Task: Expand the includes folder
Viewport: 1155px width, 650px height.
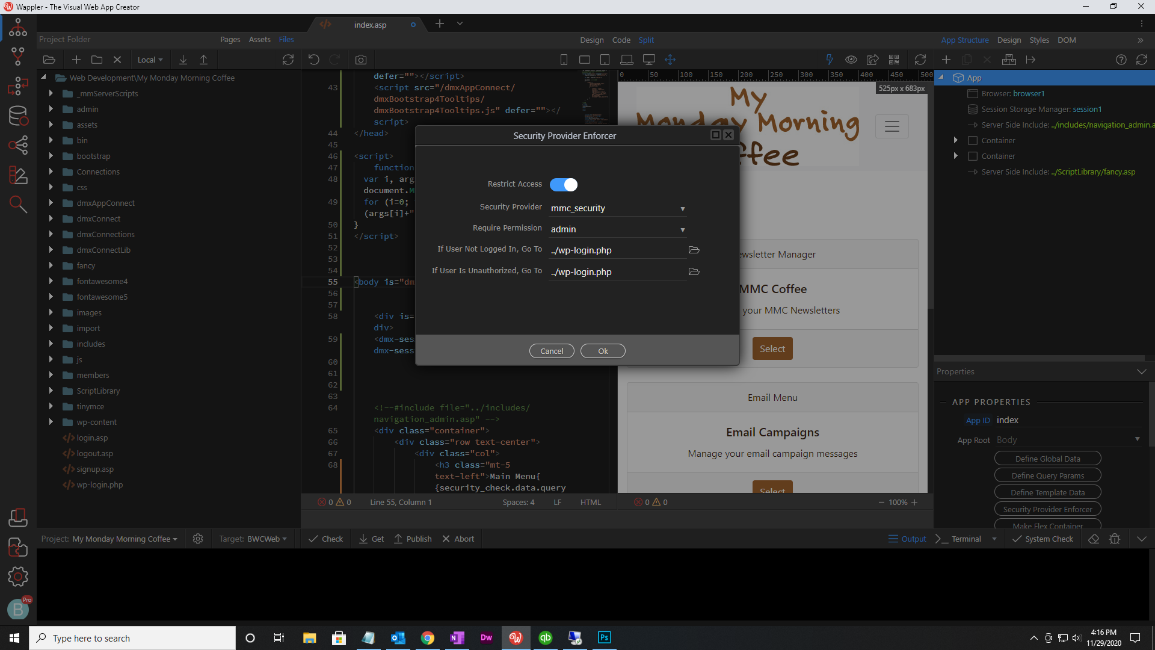Action: coord(51,344)
